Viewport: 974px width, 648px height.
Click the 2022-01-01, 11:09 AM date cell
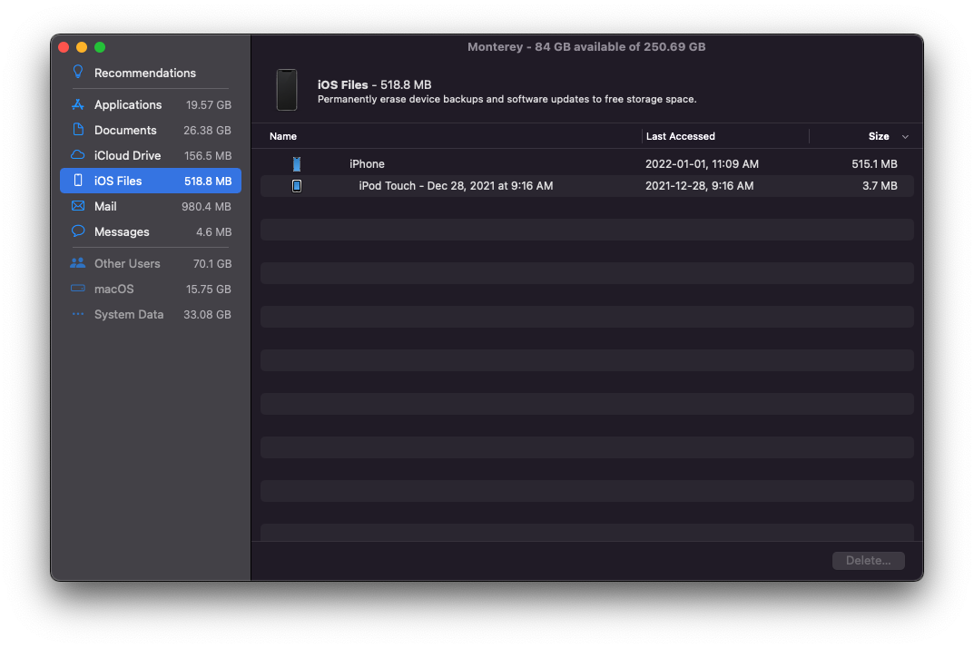(702, 164)
